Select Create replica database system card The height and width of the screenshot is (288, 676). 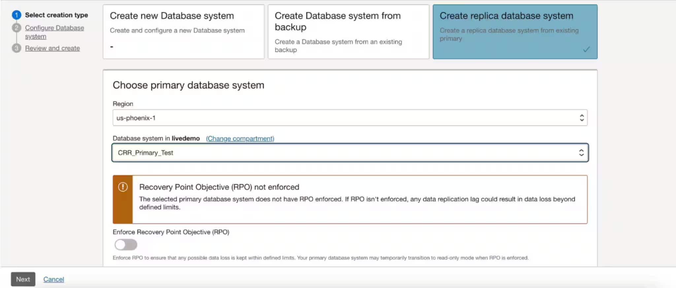click(515, 32)
